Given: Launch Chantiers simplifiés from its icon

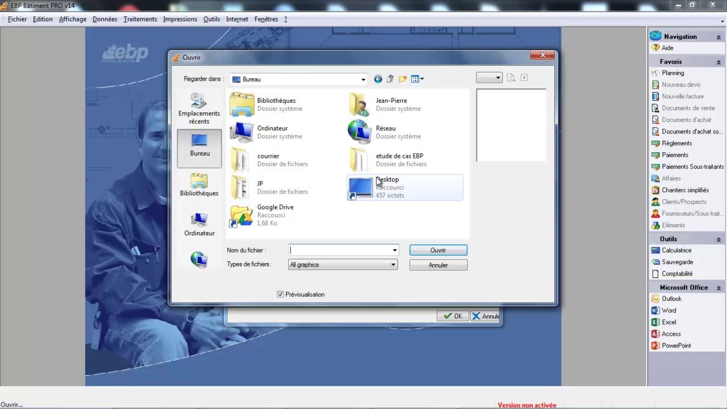Looking at the screenshot, I should (655, 190).
